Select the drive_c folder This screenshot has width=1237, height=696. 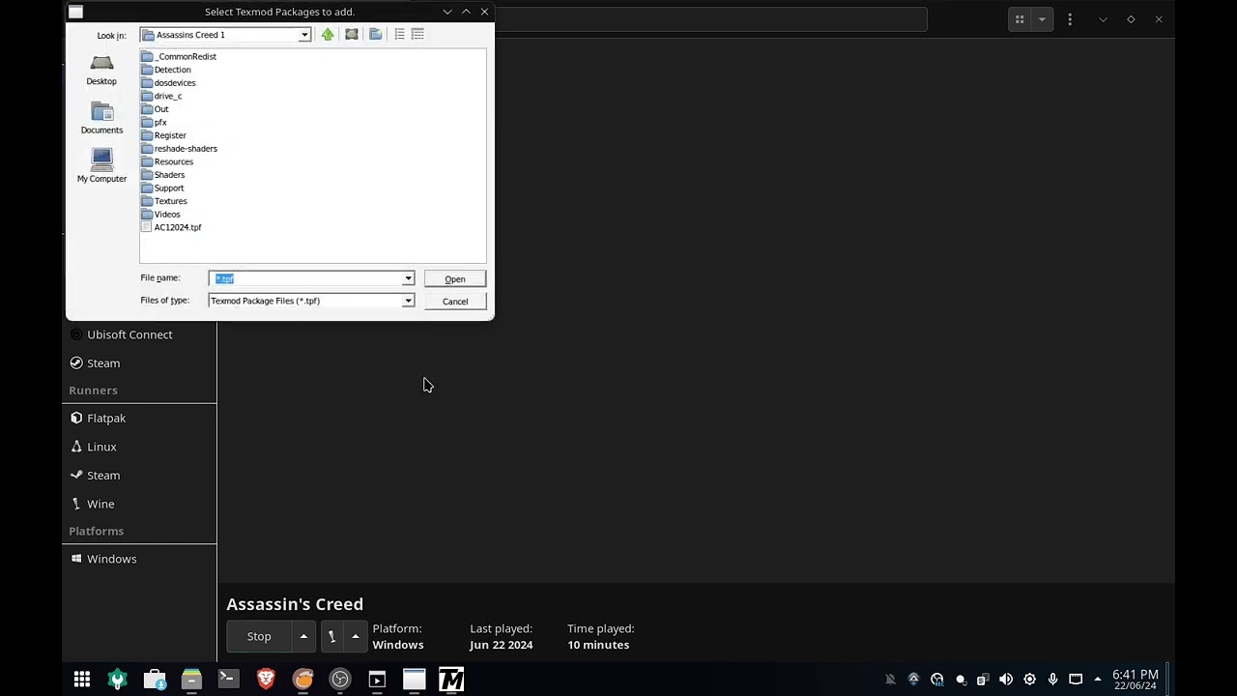(161, 96)
